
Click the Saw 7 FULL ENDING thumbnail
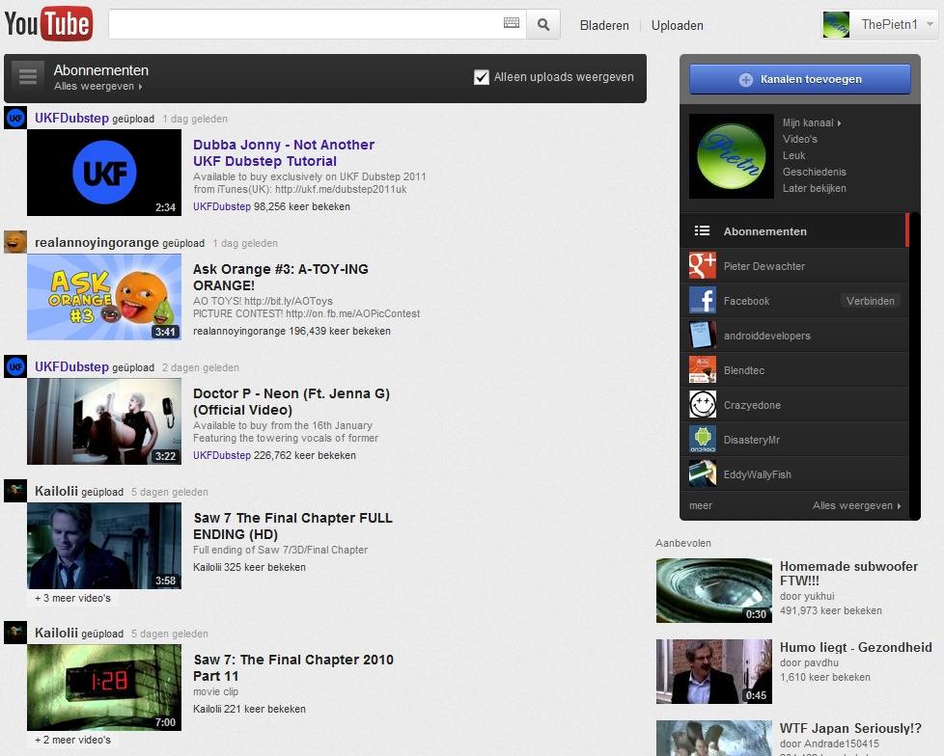[104, 546]
